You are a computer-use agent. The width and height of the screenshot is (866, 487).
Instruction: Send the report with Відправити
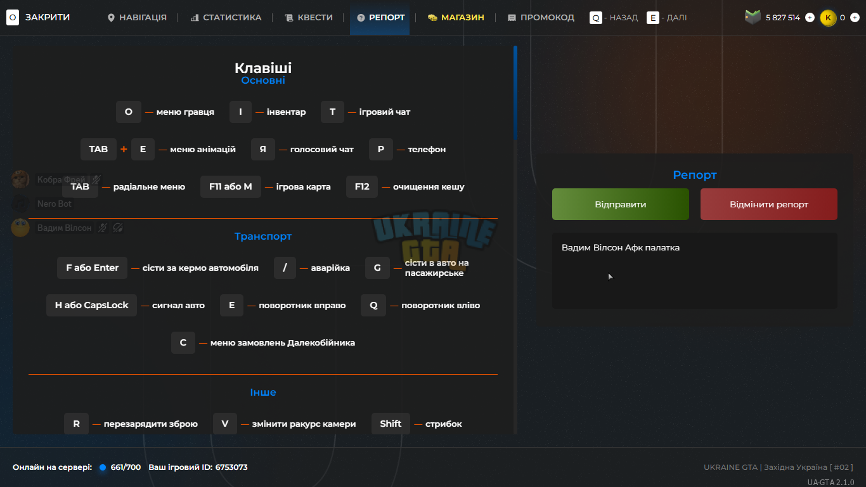[x=621, y=204]
